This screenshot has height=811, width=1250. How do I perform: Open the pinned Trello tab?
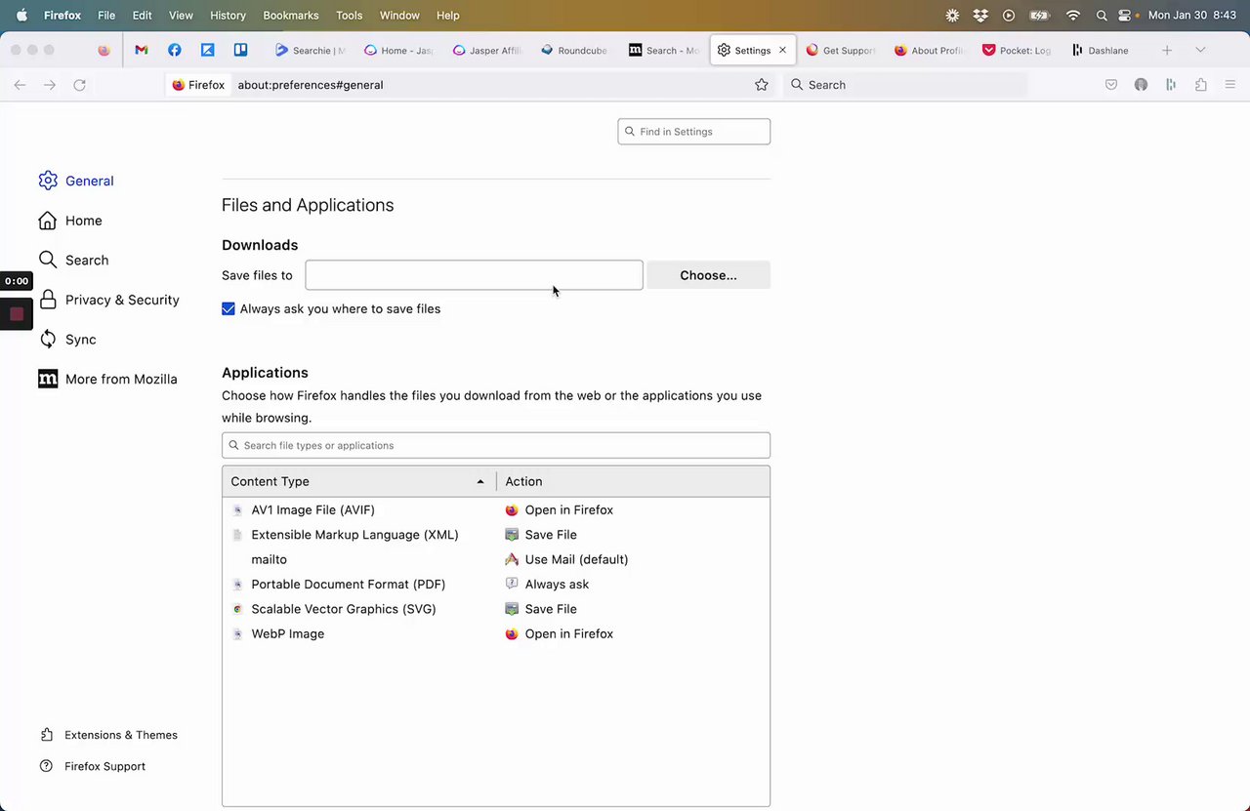(x=240, y=50)
